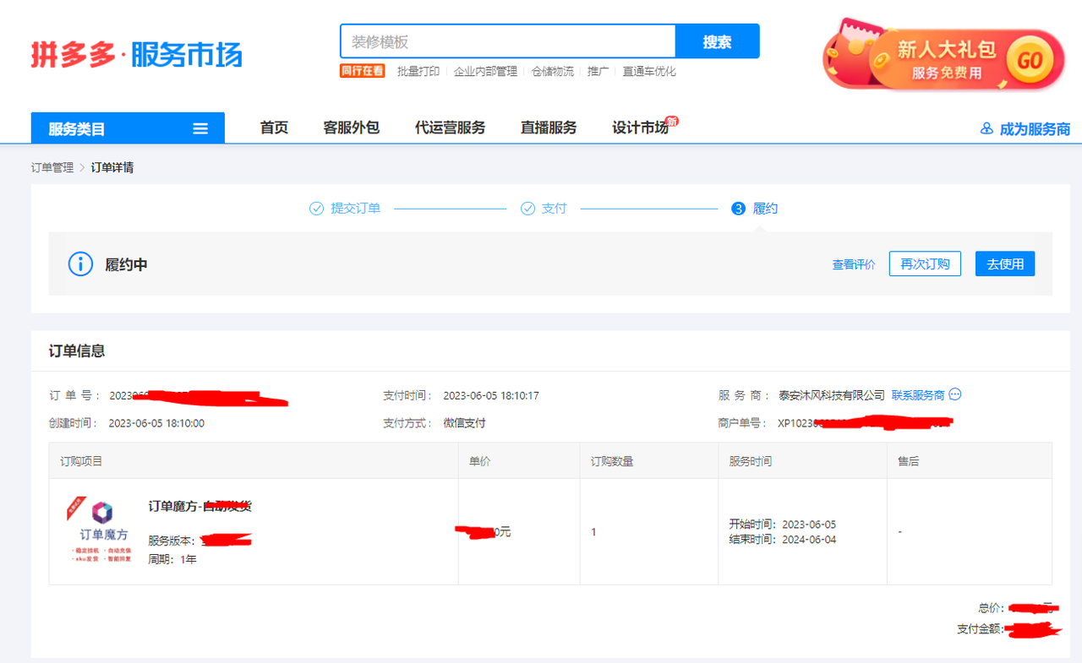Image resolution: width=1082 pixels, height=663 pixels.
Task: Click the 单价 column header
Action: click(x=480, y=461)
